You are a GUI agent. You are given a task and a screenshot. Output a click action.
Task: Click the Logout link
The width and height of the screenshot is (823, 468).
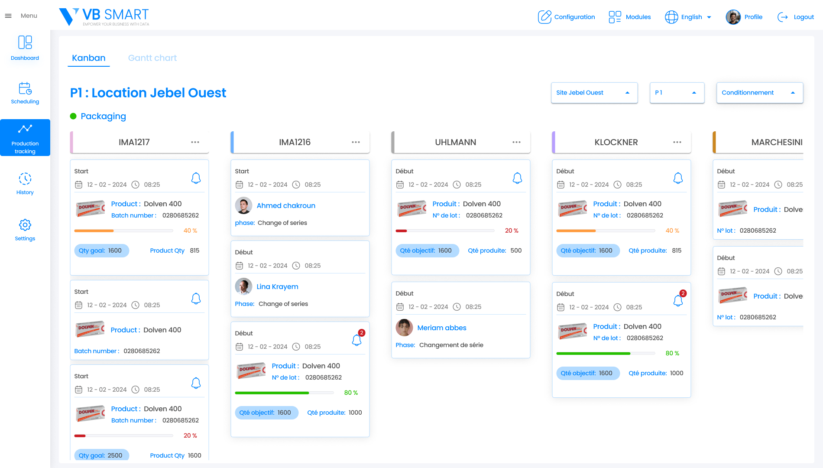pos(796,17)
